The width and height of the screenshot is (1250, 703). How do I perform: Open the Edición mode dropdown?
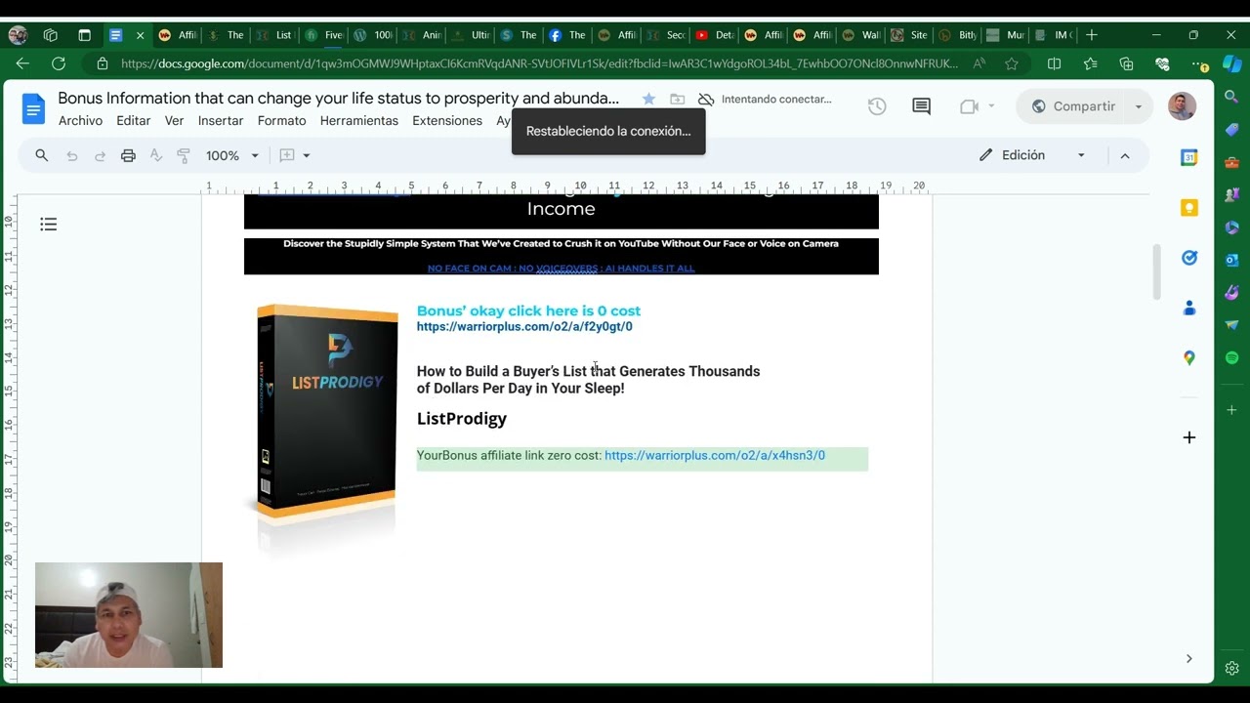point(1032,155)
